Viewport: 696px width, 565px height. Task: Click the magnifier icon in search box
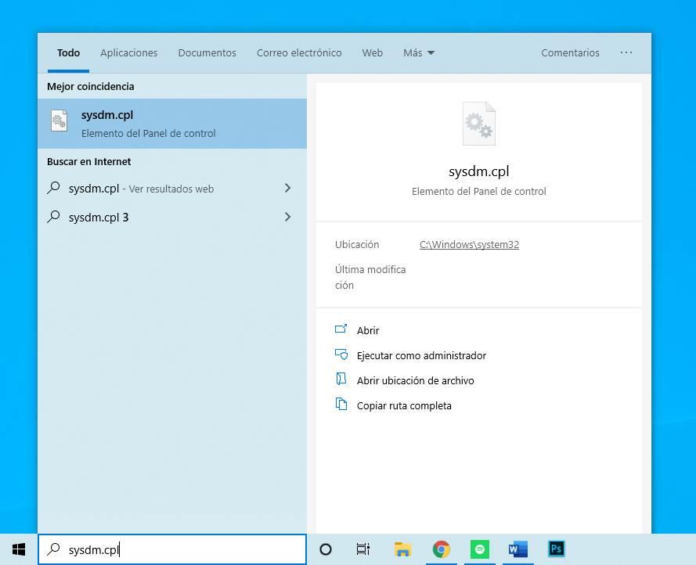[54, 549]
